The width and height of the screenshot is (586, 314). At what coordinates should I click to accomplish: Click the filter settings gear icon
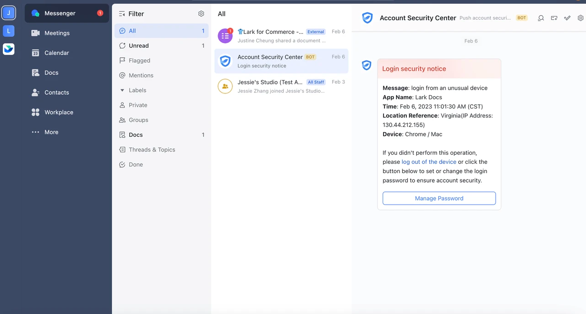[x=201, y=14]
